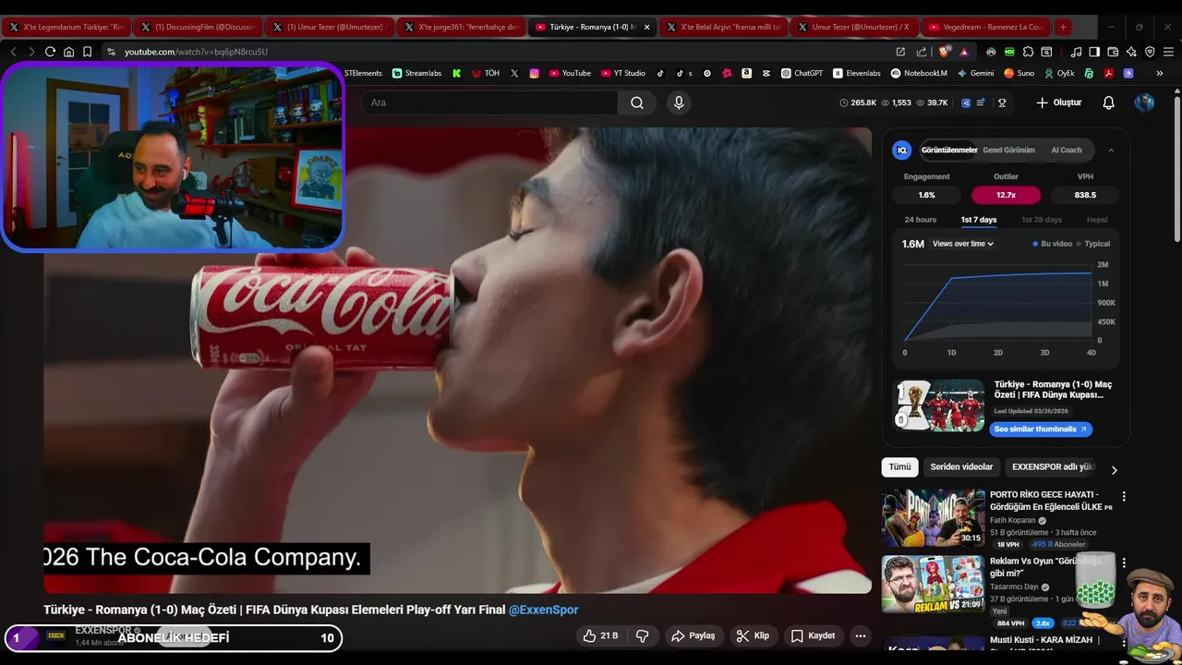Switch to AI Coach tab
The height and width of the screenshot is (665, 1182).
[x=1067, y=150]
